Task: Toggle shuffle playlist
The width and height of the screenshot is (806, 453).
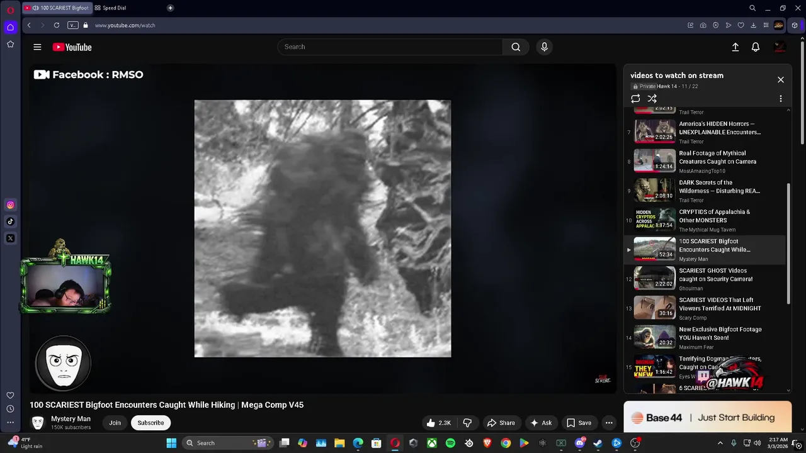Action: pyautogui.click(x=652, y=99)
